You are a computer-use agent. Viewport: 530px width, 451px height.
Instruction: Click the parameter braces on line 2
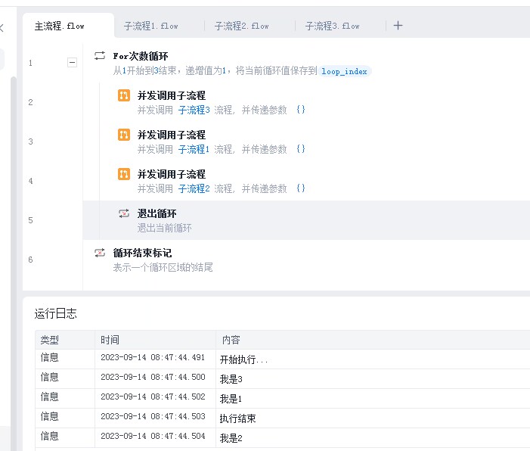[x=301, y=110]
